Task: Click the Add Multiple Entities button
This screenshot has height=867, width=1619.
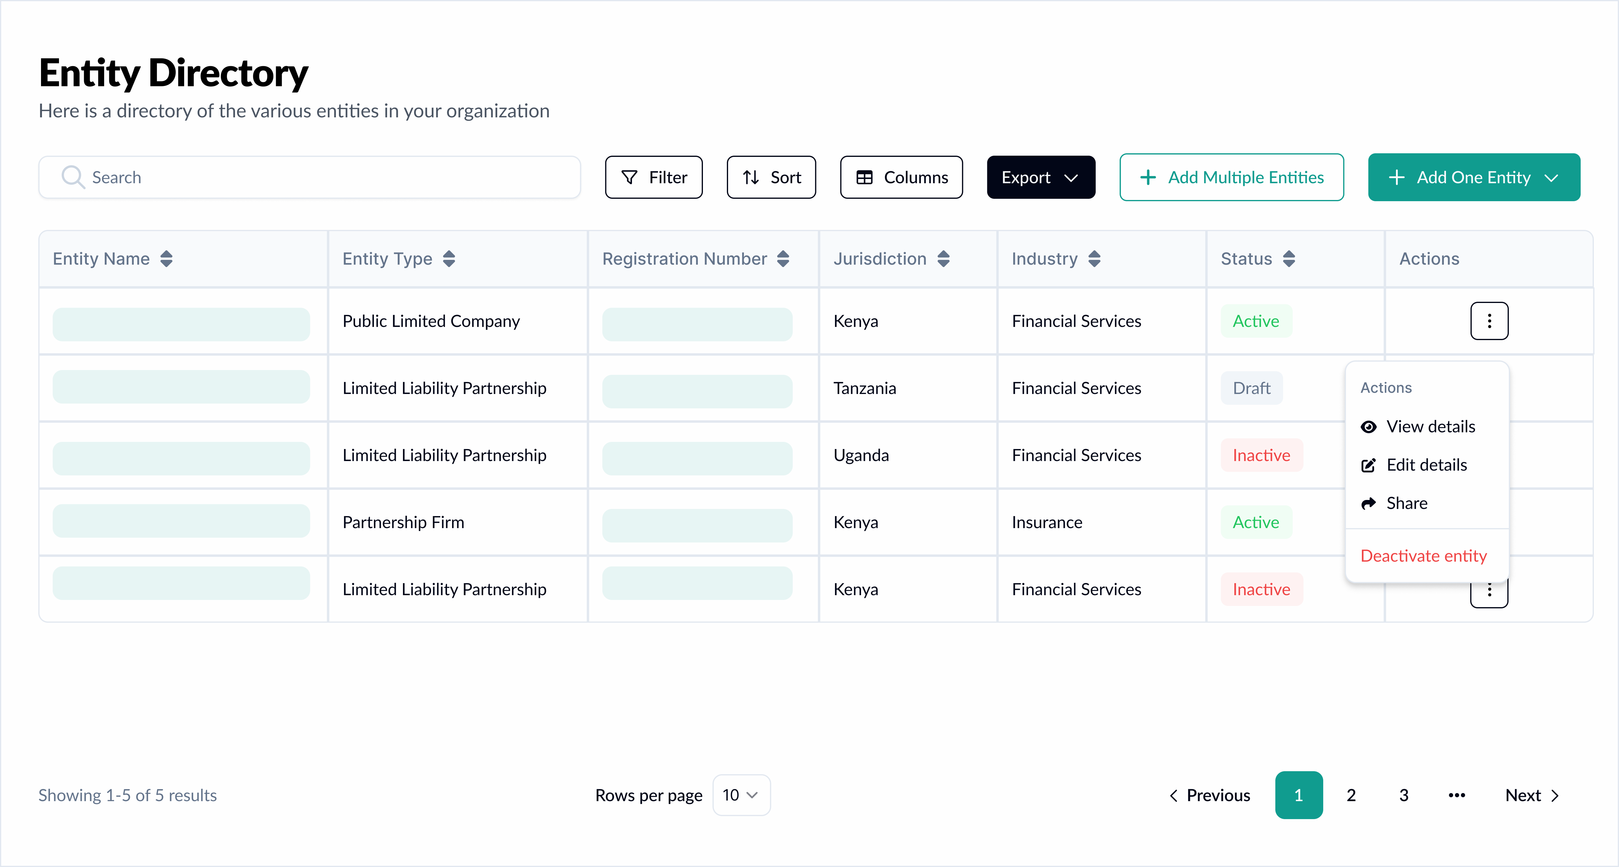Action: point(1232,177)
